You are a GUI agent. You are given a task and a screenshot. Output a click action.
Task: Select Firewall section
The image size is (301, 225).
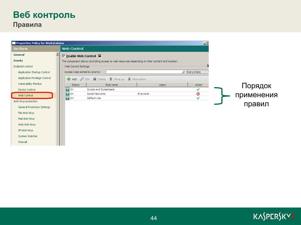tap(23, 142)
